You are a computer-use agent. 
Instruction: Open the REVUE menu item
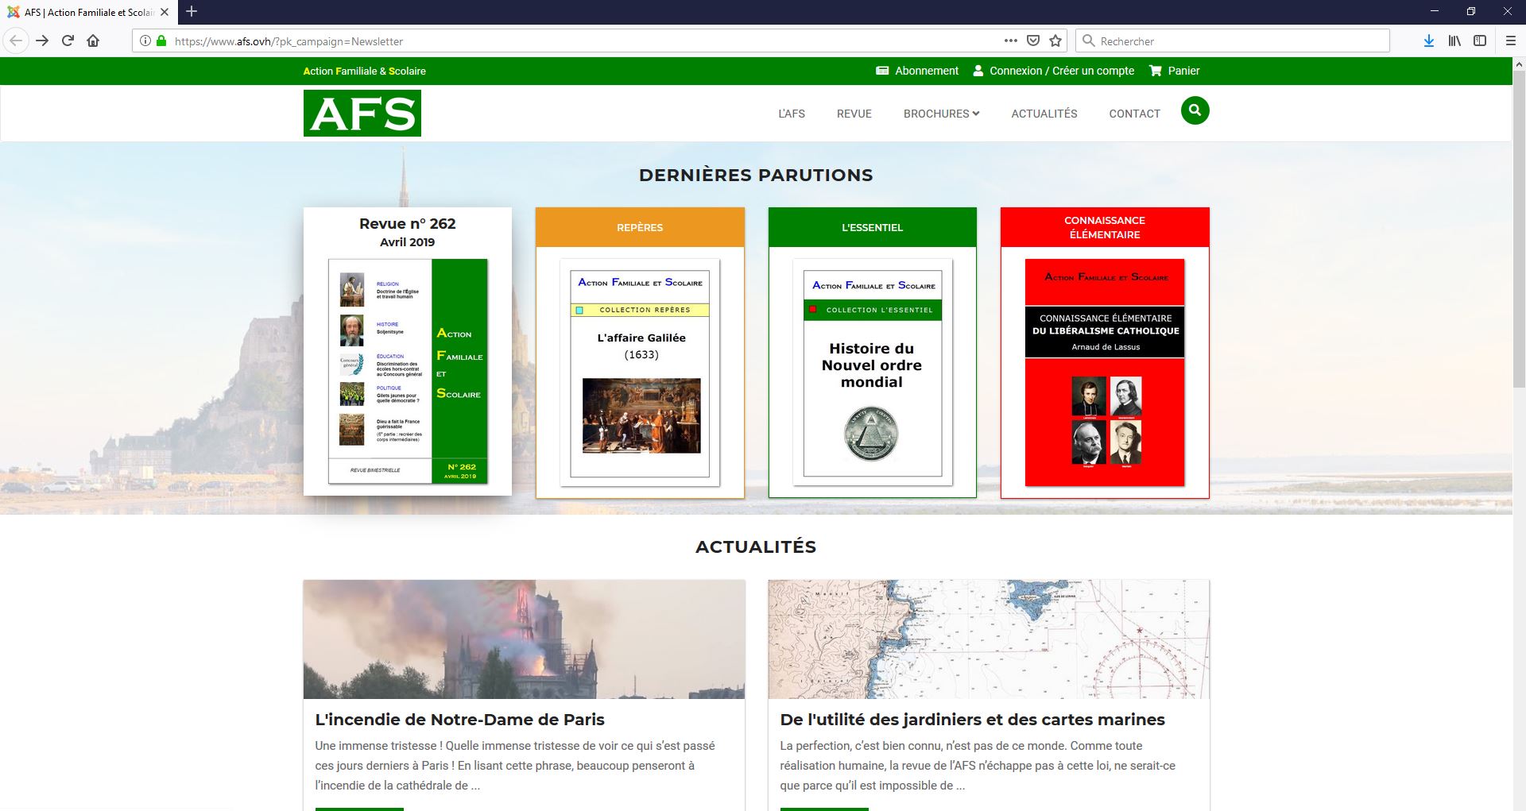pos(854,114)
